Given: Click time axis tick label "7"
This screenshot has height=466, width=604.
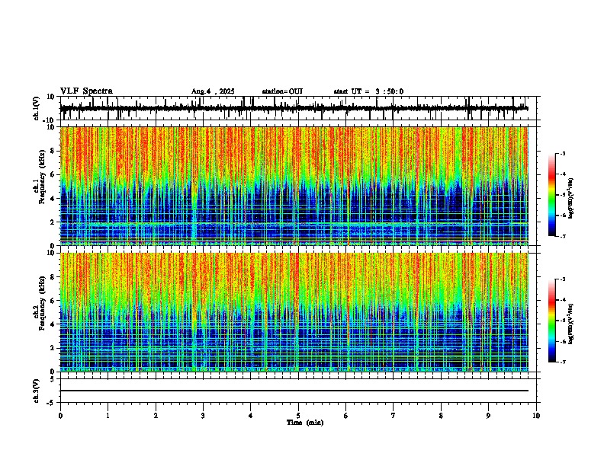Looking at the screenshot, I should pos(394,416).
